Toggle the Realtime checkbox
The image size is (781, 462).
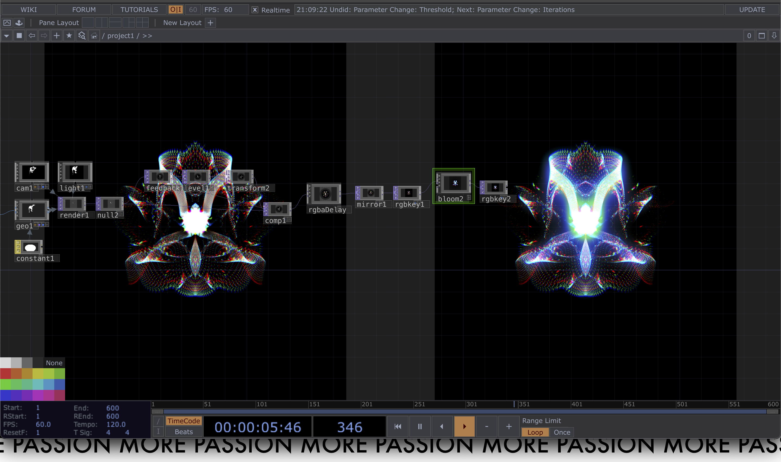point(255,10)
